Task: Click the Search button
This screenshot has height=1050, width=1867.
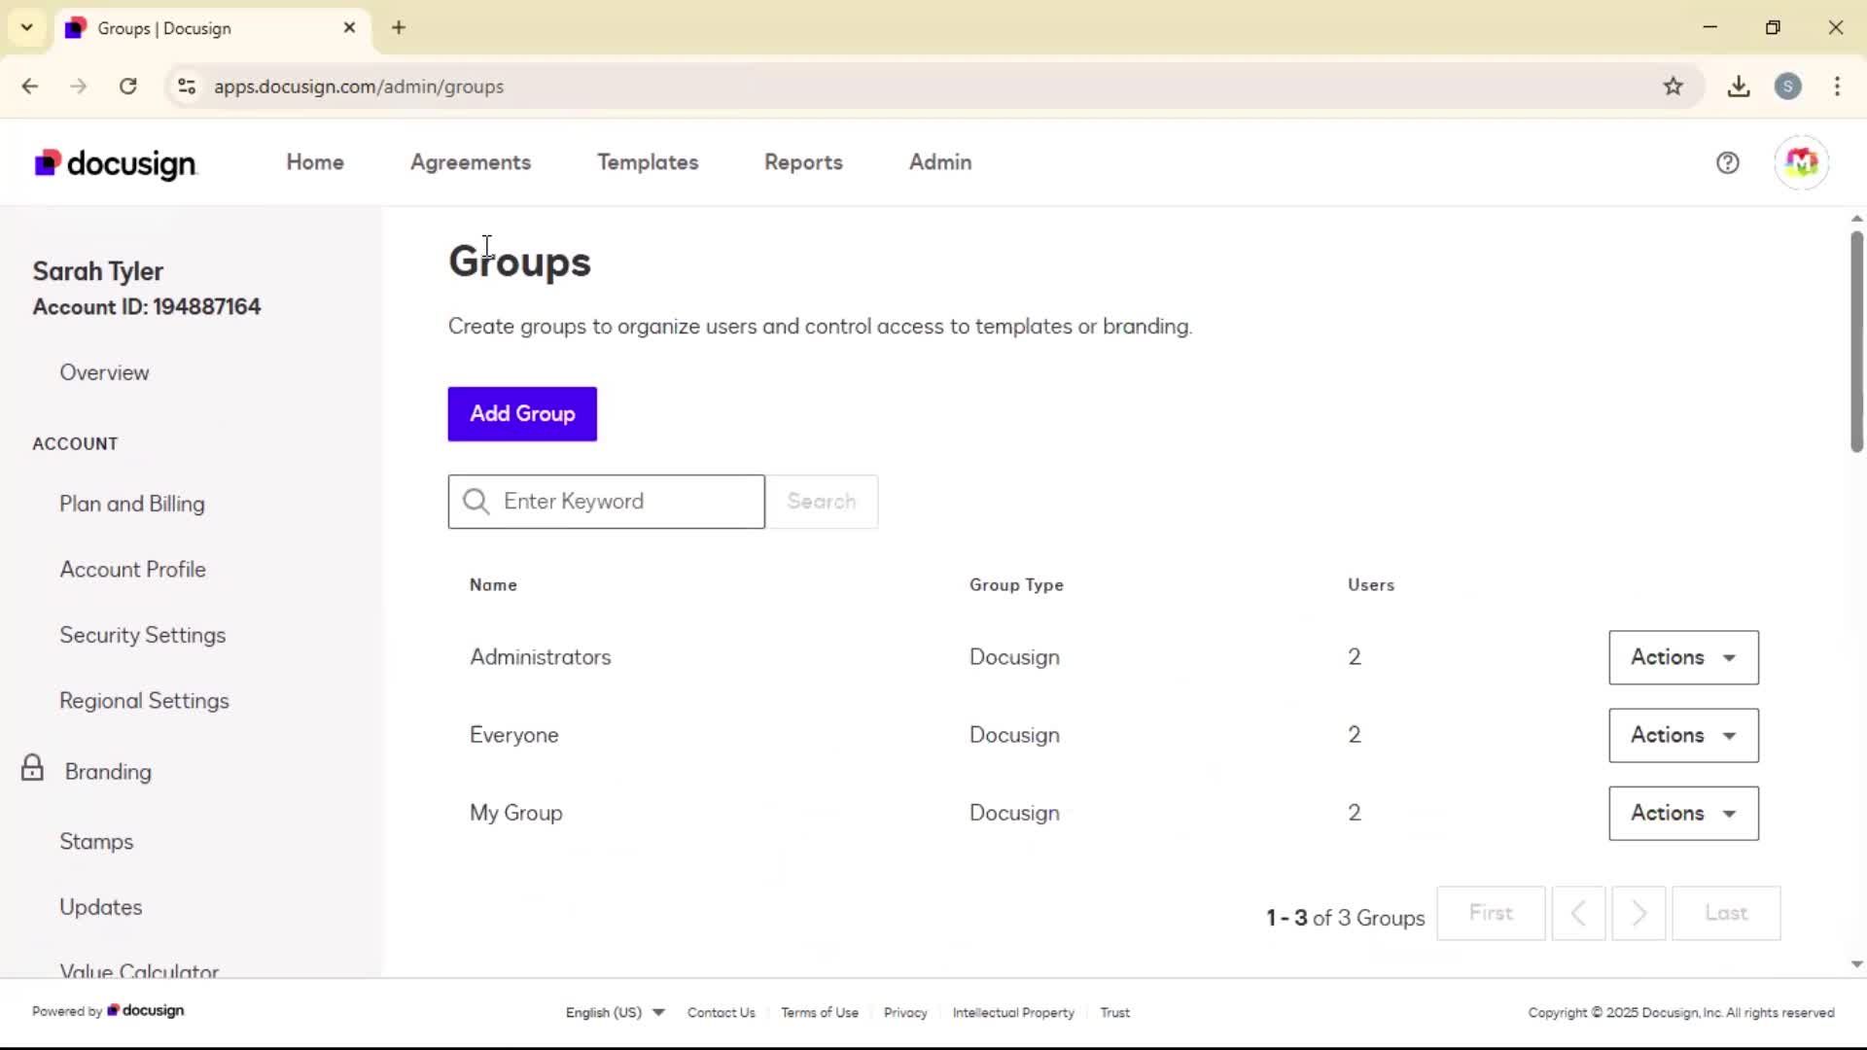Action: 822,502
